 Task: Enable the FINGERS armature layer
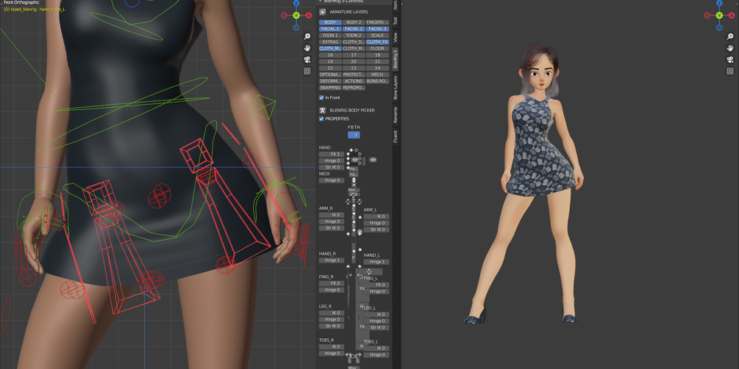377,22
